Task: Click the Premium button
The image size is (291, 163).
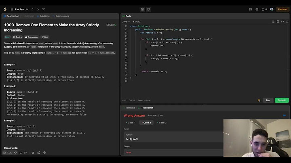Action: [x=283, y=9]
